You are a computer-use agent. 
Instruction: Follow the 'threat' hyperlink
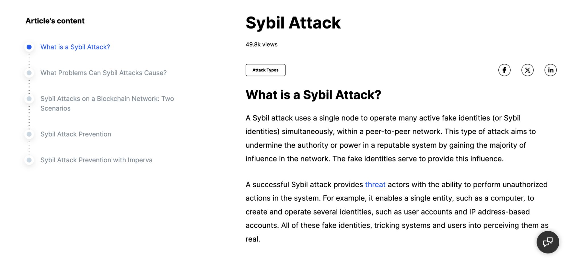(375, 185)
